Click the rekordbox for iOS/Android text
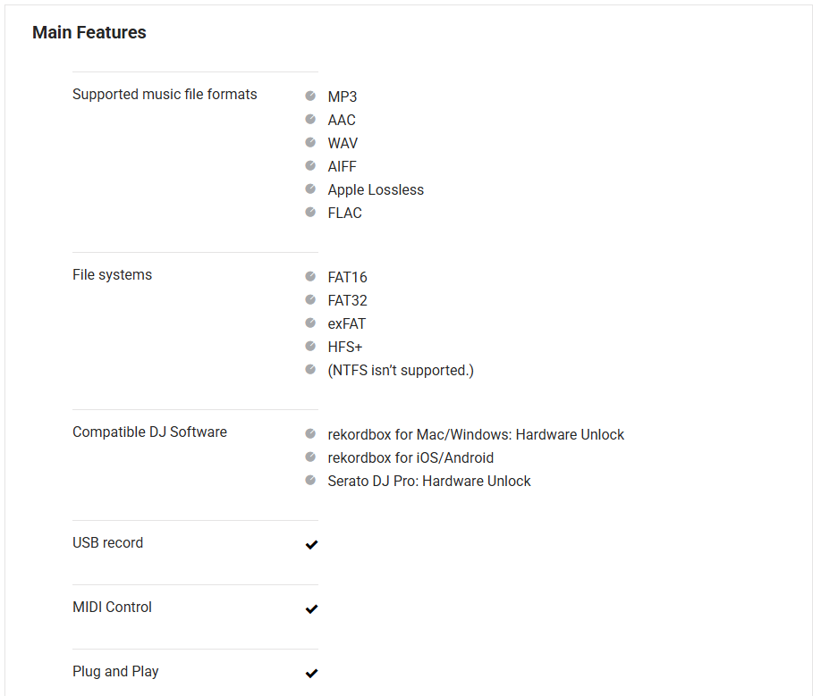 click(x=410, y=458)
